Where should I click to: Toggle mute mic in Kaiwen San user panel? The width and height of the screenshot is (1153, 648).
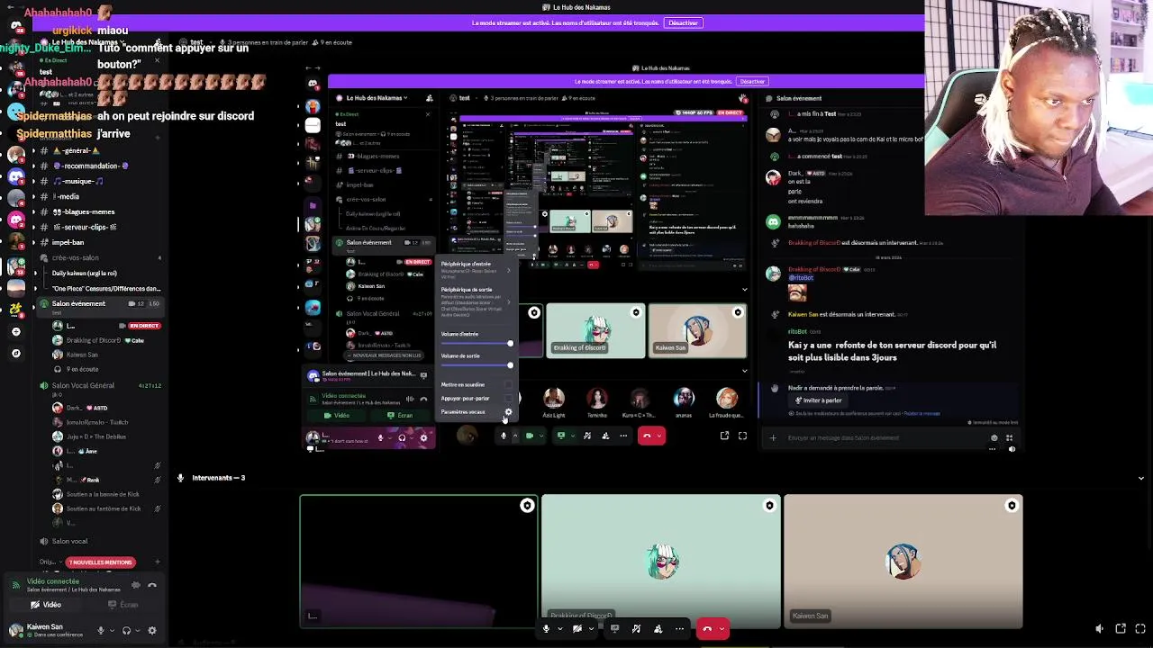pyautogui.click(x=101, y=631)
